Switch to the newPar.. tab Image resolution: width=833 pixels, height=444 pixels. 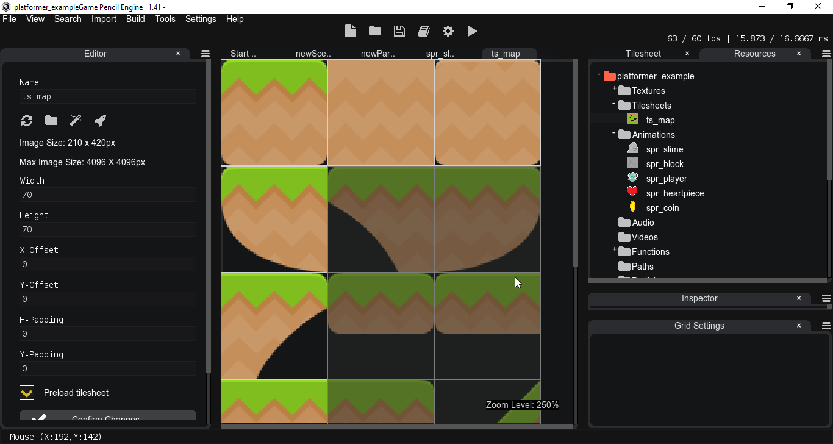click(x=378, y=54)
